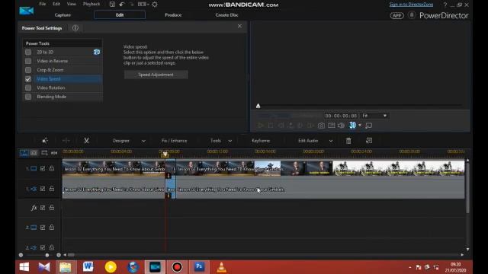Screen dimensions: 488x274
Task: Open the Edit menu in menu bar
Action: point(56,4)
